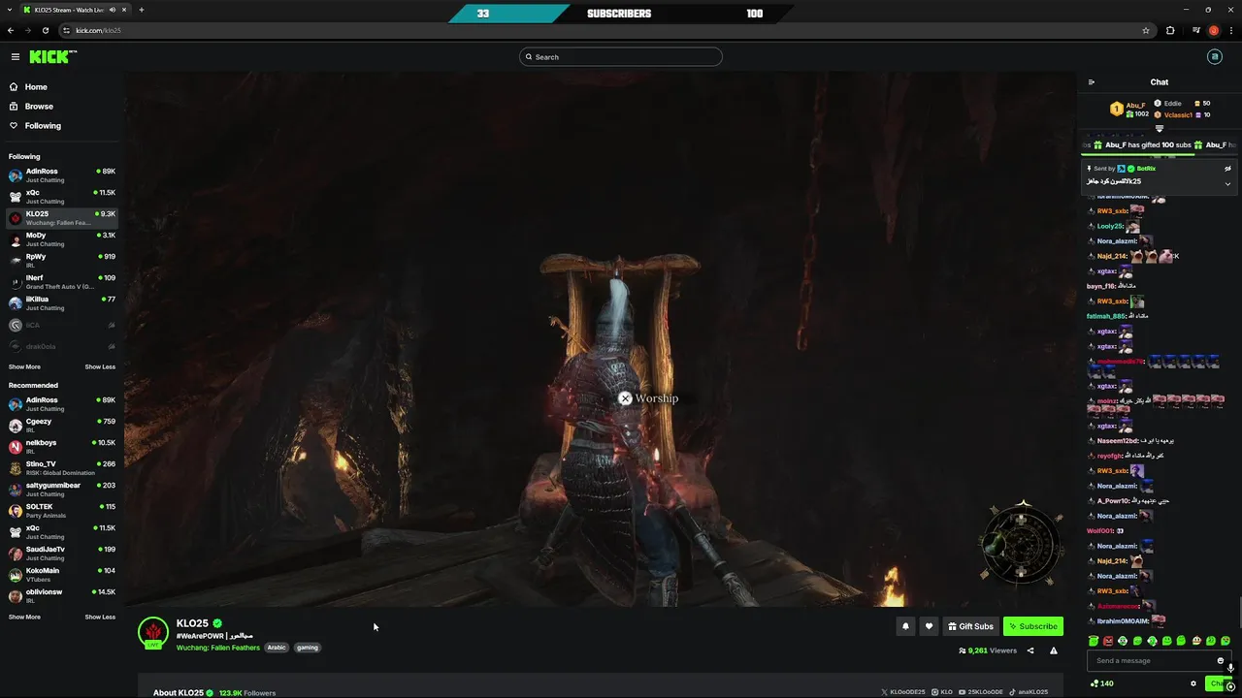Open browser extensions puzzle icon

pyautogui.click(x=1170, y=30)
